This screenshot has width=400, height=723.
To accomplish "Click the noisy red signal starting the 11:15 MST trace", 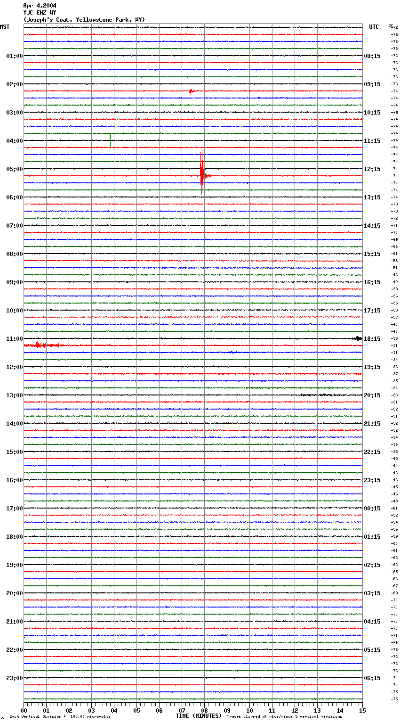I will pyautogui.click(x=45, y=345).
